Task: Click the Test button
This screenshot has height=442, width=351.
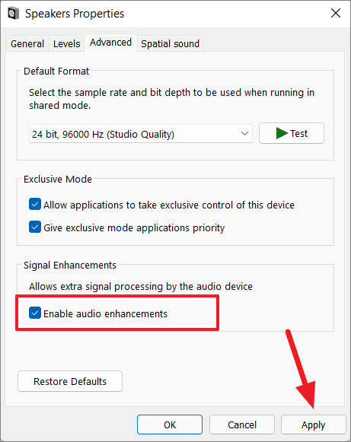Action: click(292, 133)
